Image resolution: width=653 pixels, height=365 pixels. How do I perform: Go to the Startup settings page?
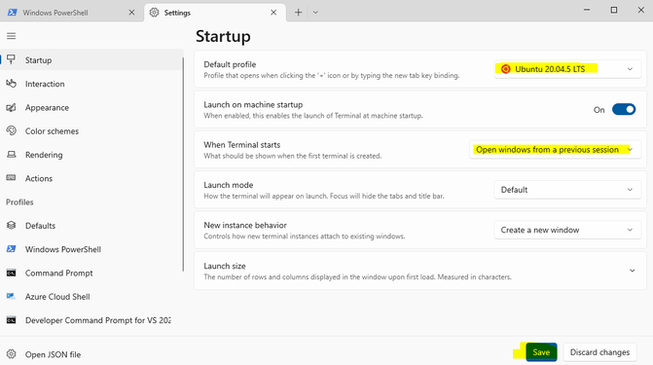91,60
